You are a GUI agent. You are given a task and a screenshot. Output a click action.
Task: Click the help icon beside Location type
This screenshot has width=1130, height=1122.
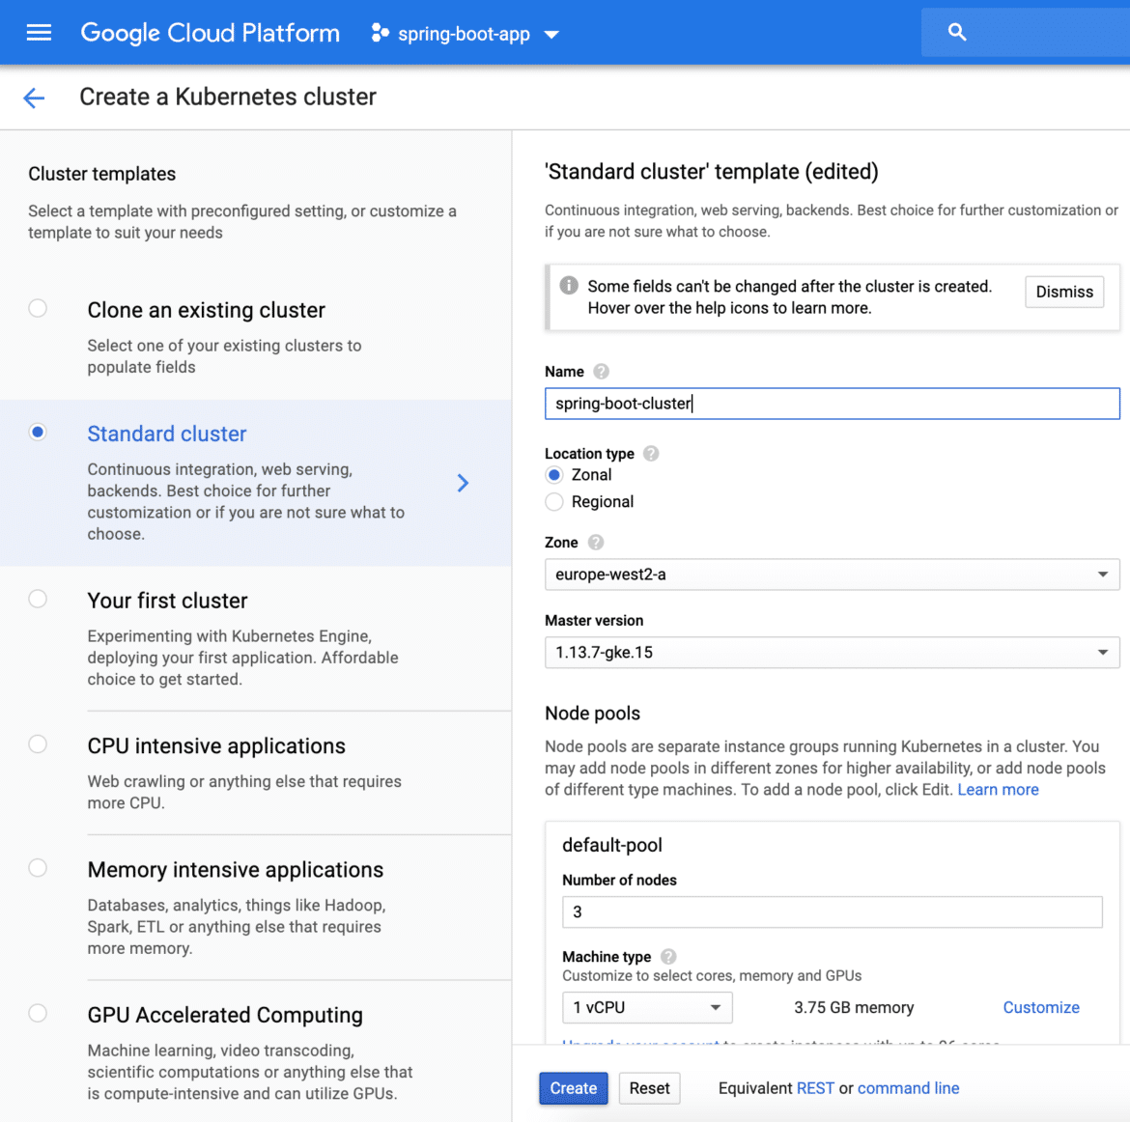651,454
